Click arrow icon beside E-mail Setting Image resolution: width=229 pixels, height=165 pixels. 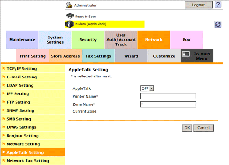tap(4, 77)
